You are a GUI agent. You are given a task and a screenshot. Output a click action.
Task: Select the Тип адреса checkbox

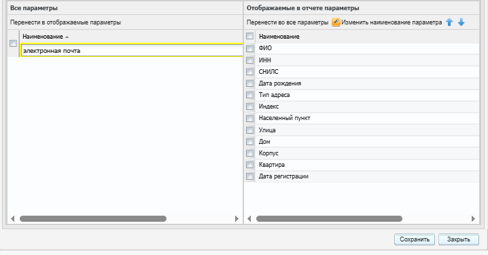[x=249, y=95]
